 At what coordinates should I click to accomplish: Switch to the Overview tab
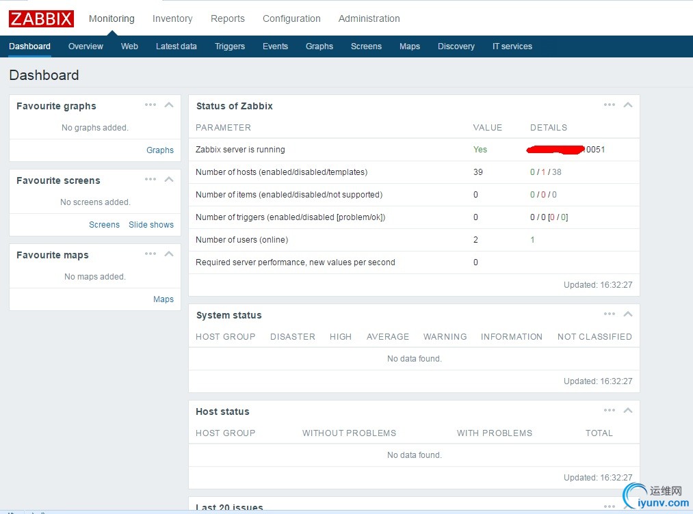(86, 46)
